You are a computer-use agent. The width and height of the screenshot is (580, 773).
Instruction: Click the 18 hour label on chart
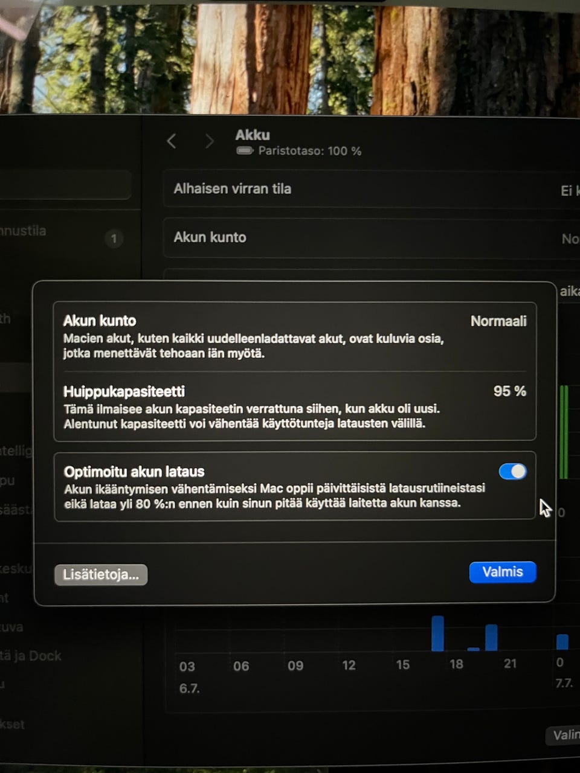(456, 664)
